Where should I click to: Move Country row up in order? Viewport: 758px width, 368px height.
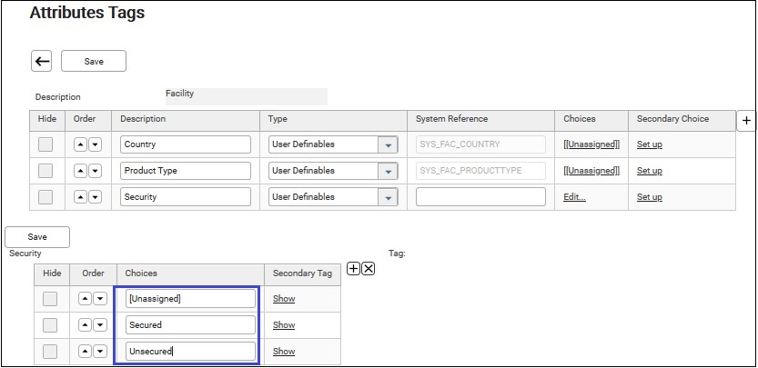pos(81,144)
